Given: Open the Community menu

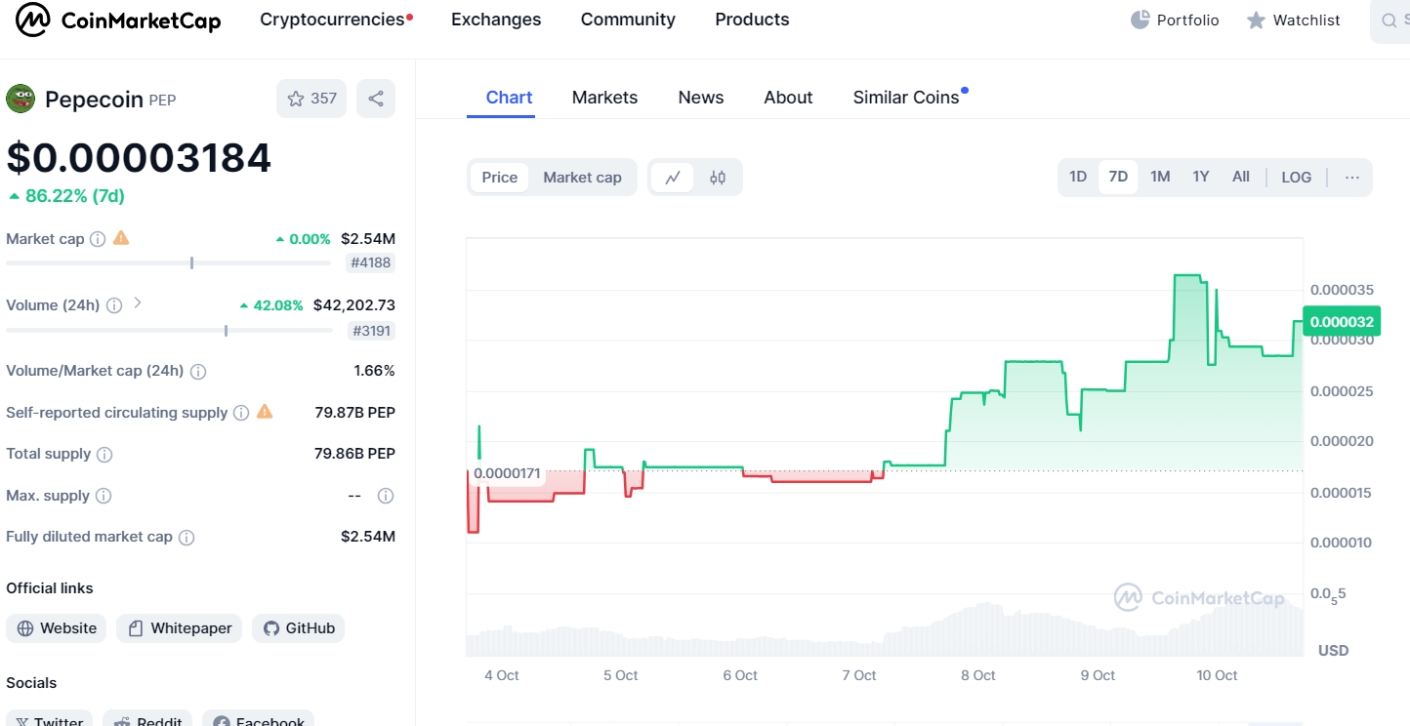Looking at the screenshot, I should 628,20.
